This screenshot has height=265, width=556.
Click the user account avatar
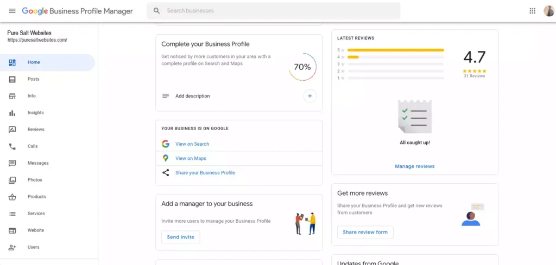pos(548,11)
